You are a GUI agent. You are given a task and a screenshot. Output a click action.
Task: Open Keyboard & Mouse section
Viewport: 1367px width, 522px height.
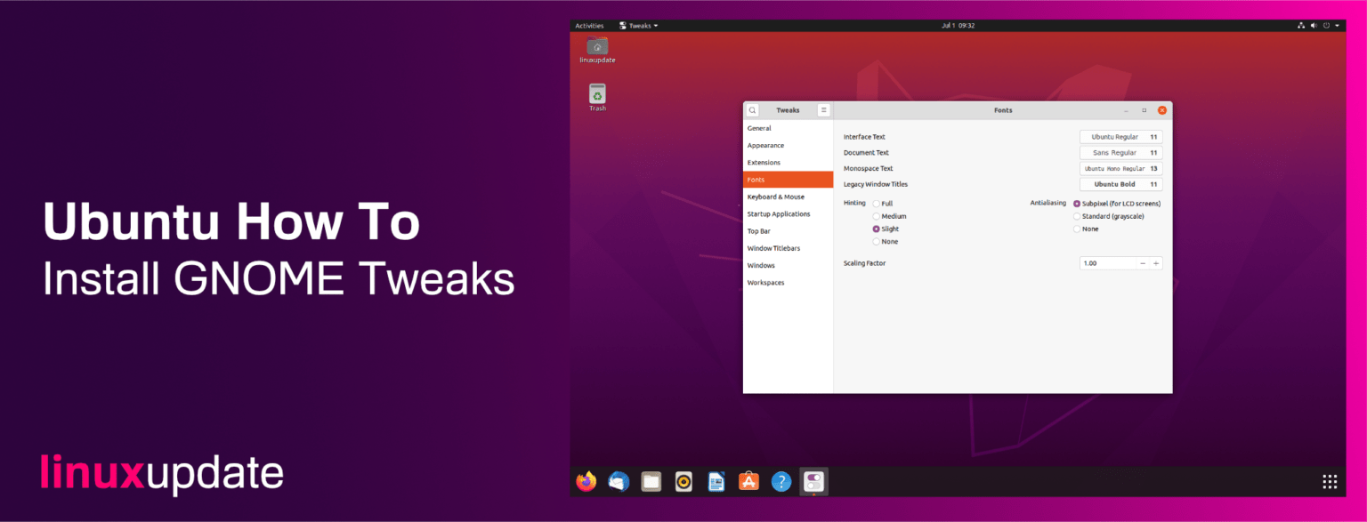tap(789, 197)
